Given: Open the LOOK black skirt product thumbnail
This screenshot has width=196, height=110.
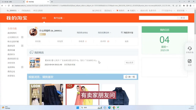Looking at the screenshot, I should coord(46,94).
